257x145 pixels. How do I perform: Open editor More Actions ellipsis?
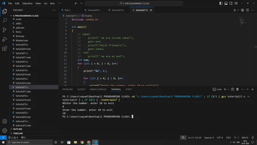[x=252, y=10]
